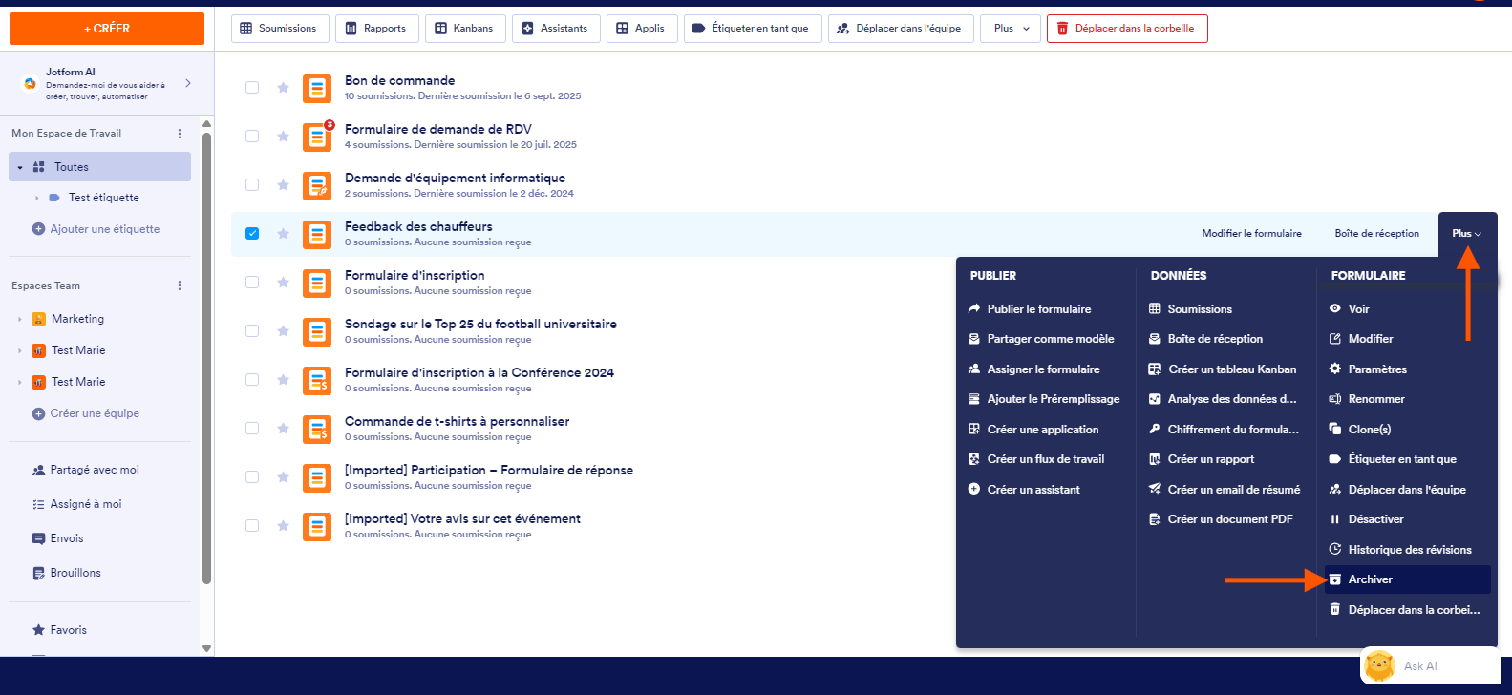This screenshot has width=1512, height=695.
Task: Uncheck the Feedback des chauffeurs checkbox
Action: (252, 234)
